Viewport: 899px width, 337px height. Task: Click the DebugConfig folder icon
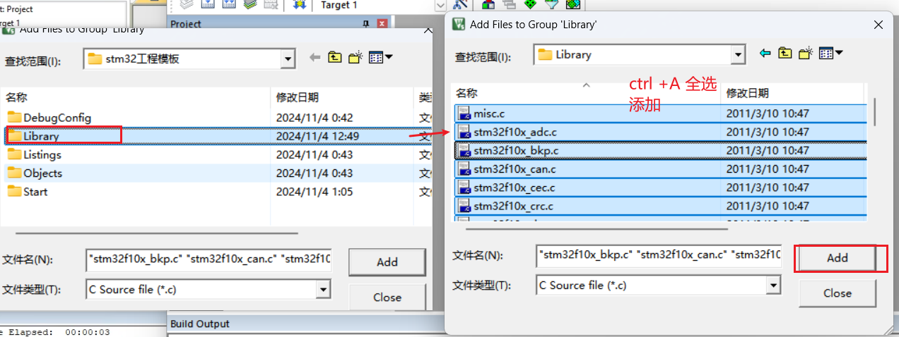(x=14, y=117)
